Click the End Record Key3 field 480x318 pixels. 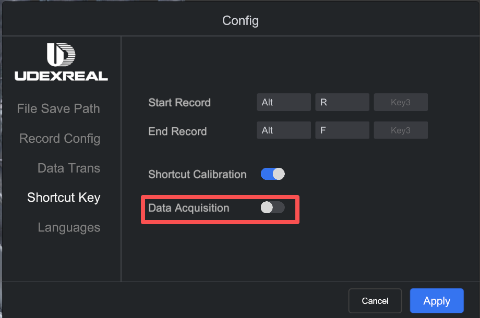tap(401, 130)
